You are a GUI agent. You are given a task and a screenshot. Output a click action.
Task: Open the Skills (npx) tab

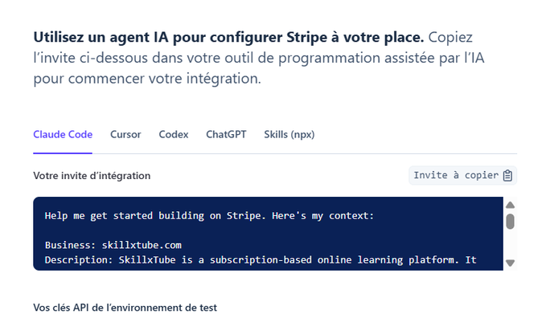coord(289,135)
